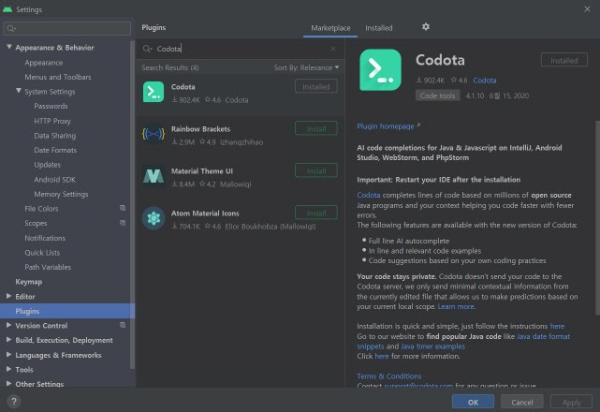
Task: Click the Version Control project-level icon
Action: click(123, 325)
